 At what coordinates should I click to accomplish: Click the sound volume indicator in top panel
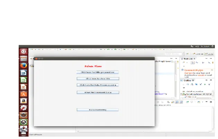pyautogui.click(x=197, y=46)
